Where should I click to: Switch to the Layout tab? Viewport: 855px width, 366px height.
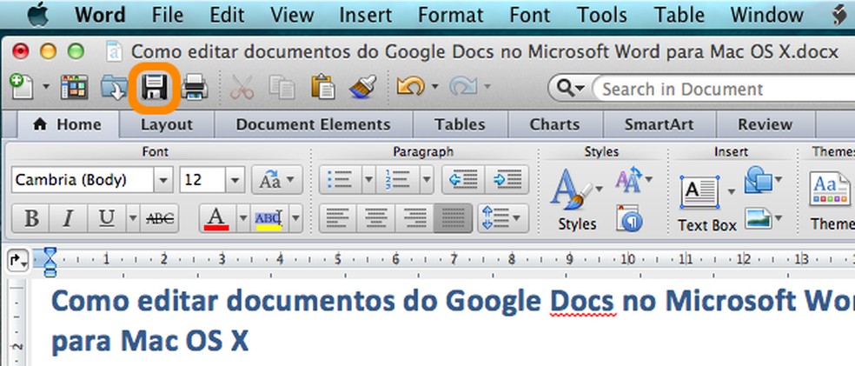pyautogui.click(x=166, y=124)
